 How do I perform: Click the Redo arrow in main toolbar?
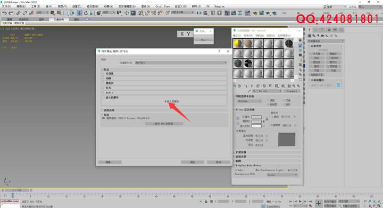click(x=11, y=13)
